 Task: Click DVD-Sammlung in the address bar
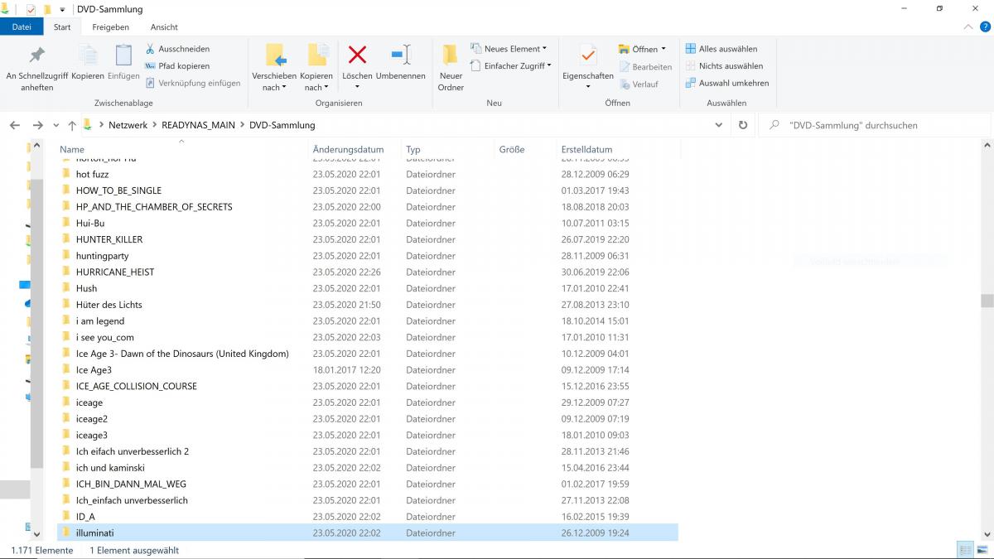[282, 125]
